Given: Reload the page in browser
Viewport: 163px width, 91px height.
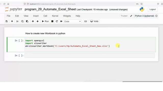Looking at the screenshot, I should [4, 4].
